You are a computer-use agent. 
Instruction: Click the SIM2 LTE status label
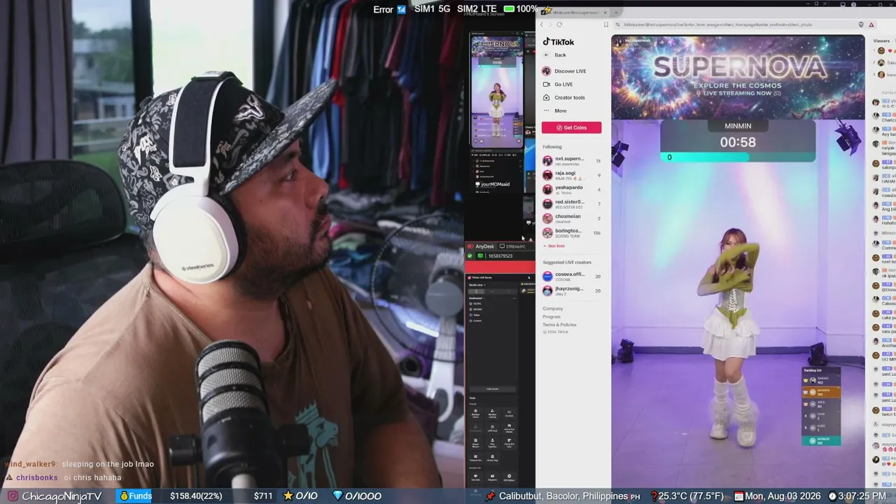pos(477,9)
